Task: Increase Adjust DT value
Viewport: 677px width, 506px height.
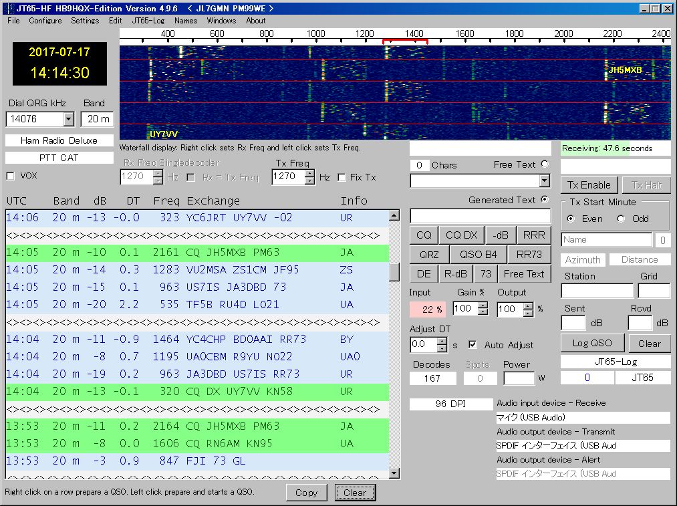Action: (x=442, y=341)
